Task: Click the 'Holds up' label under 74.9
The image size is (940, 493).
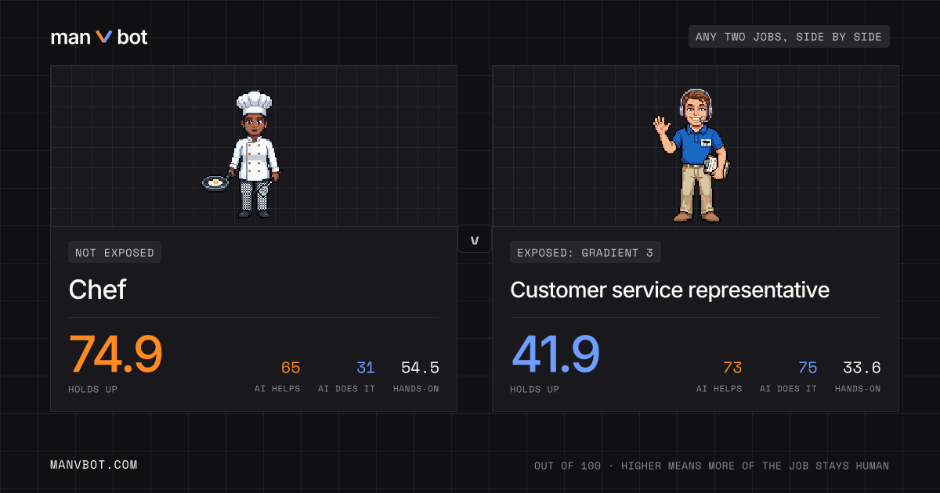Action: pyautogui.click(x=92, y=389)
